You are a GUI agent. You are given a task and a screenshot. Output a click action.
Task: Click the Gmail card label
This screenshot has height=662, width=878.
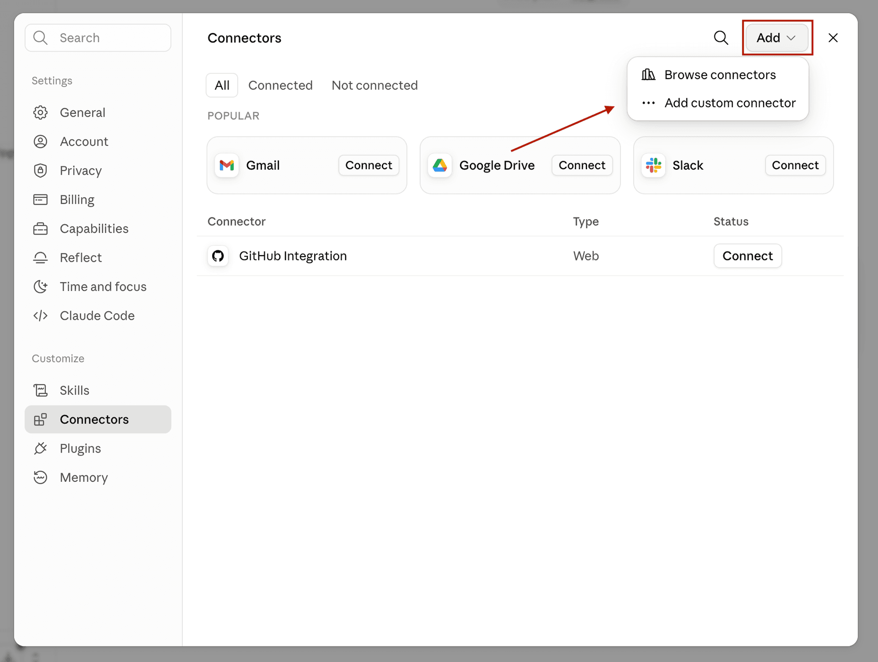tap(263, 165)
